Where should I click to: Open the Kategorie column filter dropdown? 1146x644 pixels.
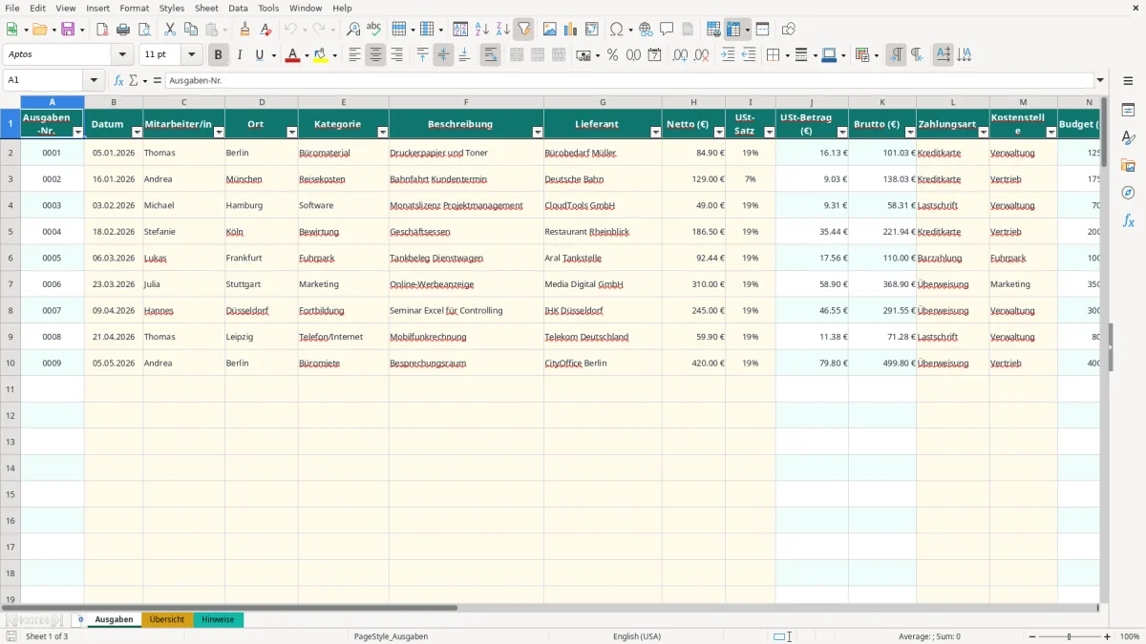pyautogui.click(x=383, y=133)
